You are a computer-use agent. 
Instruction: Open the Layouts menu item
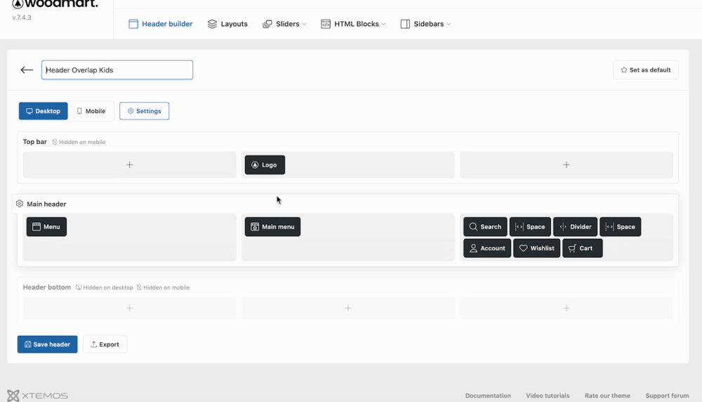227,24
